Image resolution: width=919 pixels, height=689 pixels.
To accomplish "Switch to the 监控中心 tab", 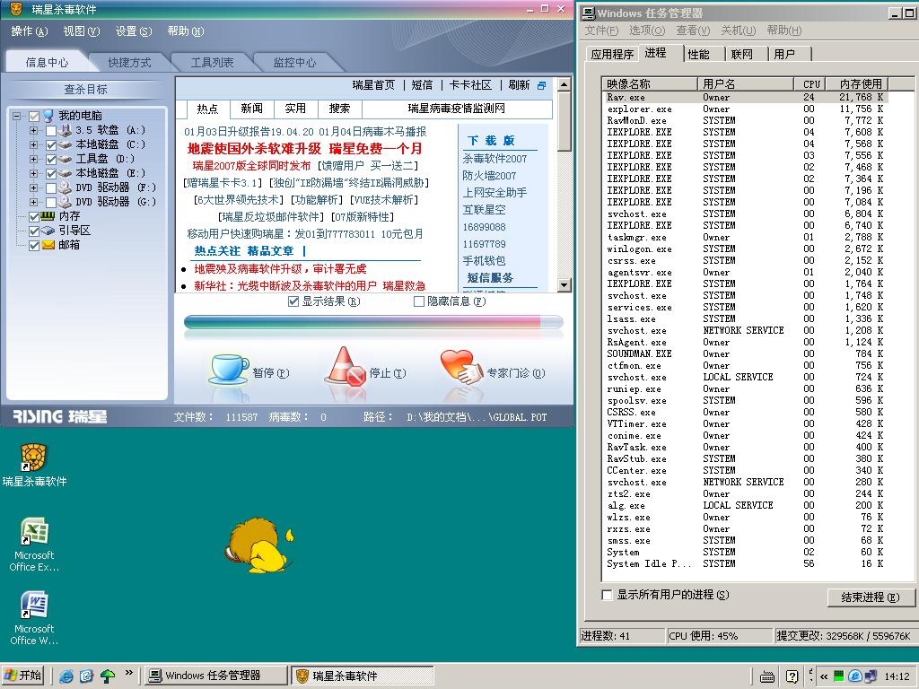I will [294, 62].
